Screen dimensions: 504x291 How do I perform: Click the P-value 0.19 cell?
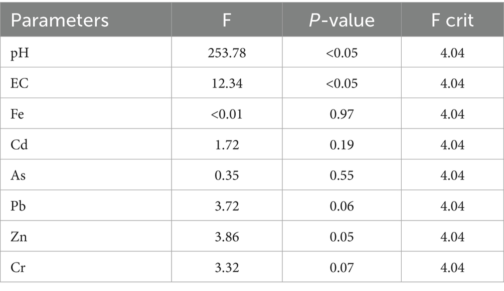click(342, 144)
